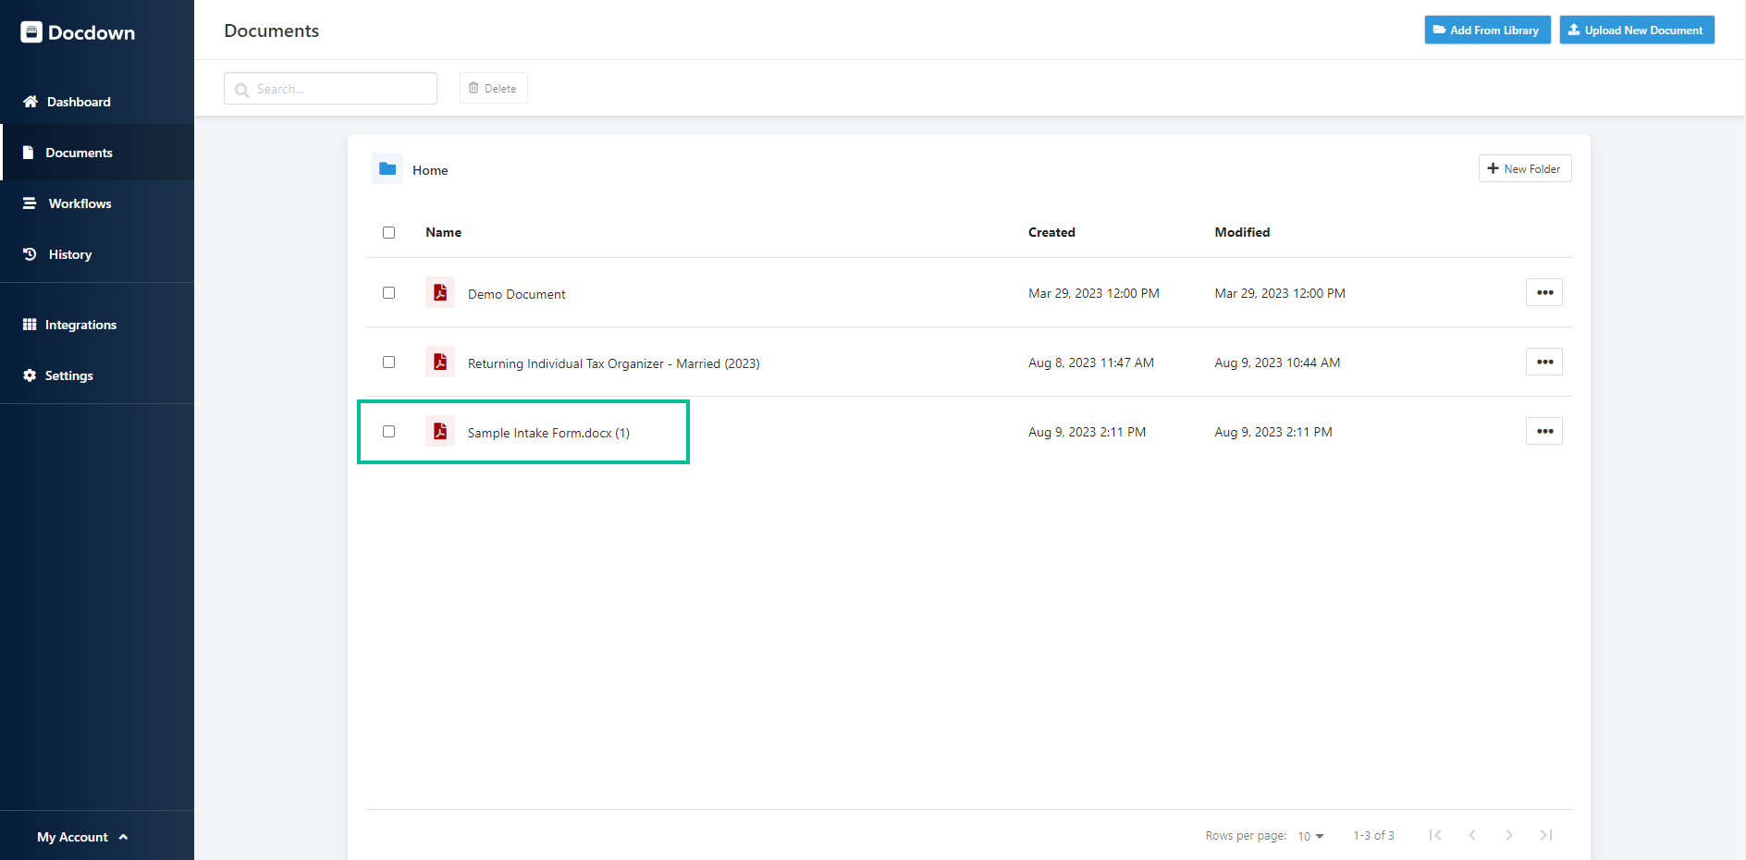The height and width of the screenshot is (860, 1746).
Task: Open the actions menu for Demo Document
Action: pos(1543,292)
